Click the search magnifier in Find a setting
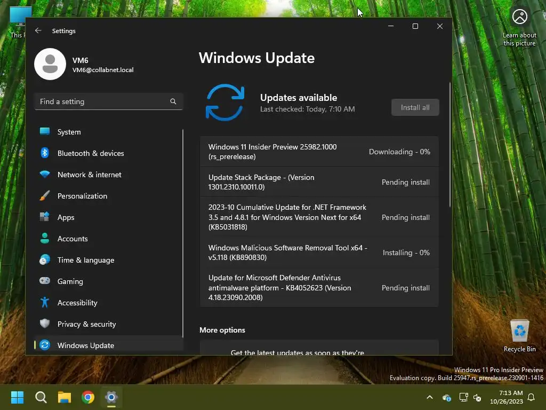The width and height of the screenshot is (546, 410). pos(173,101)
